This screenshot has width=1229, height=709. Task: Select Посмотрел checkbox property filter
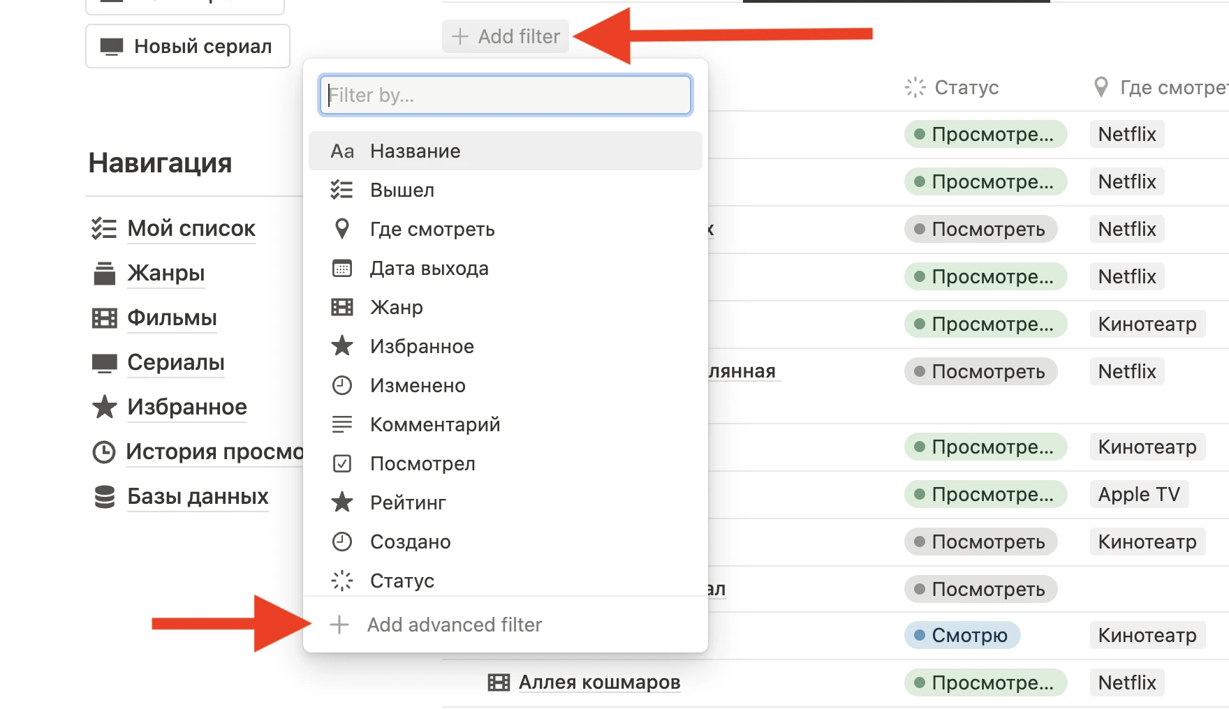coord(506,463)
